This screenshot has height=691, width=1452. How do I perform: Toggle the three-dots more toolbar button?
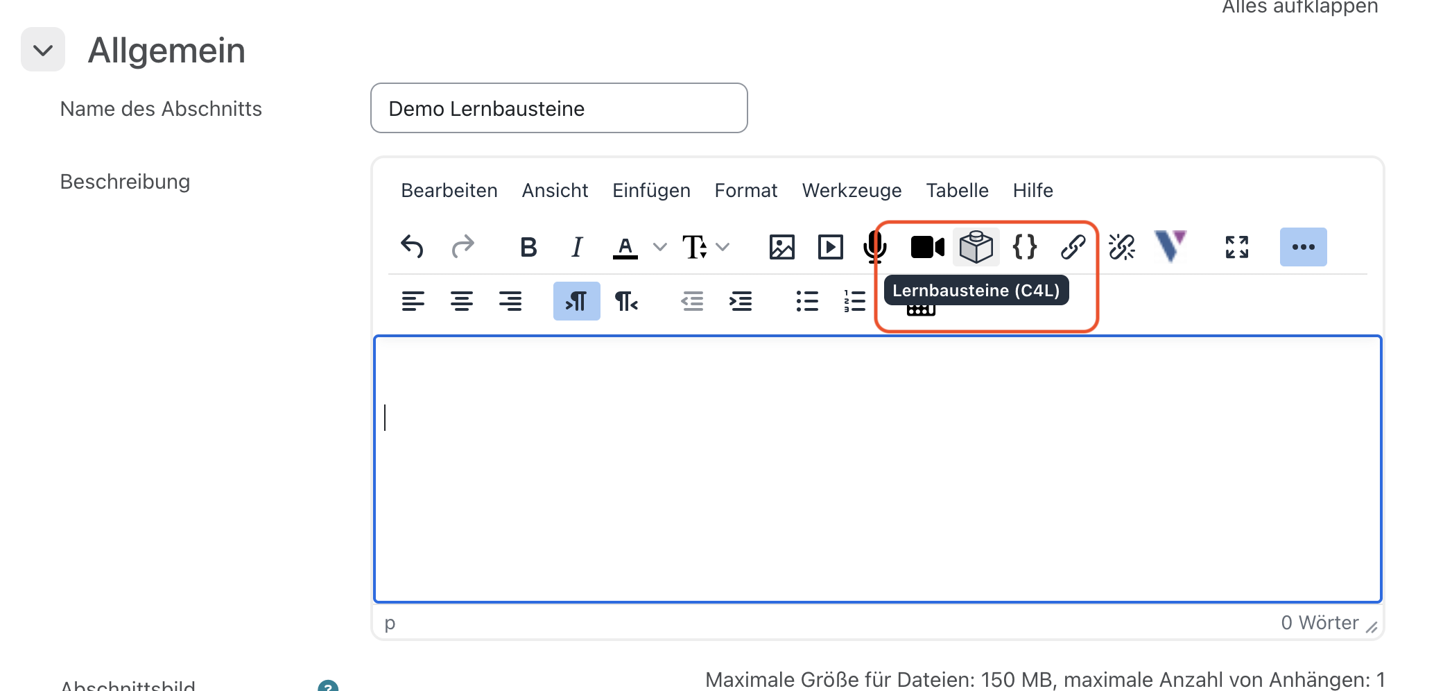[1303, 247]
